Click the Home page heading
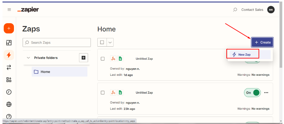The height and width of the screenshot is (124, 284). (x=107, y=29)
